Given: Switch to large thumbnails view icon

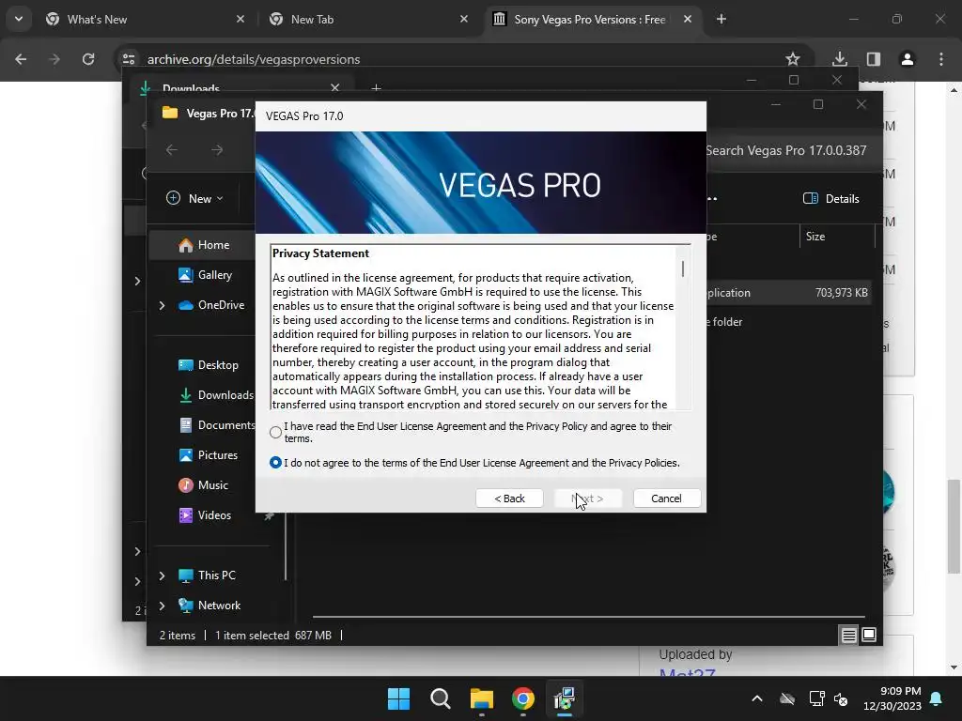Looking at the screenshot, I should coord(869,635).
